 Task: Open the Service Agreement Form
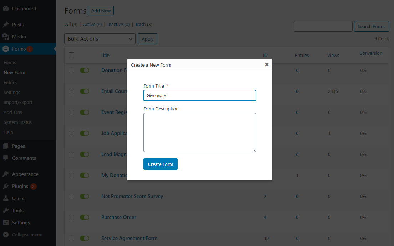[130, 238]
